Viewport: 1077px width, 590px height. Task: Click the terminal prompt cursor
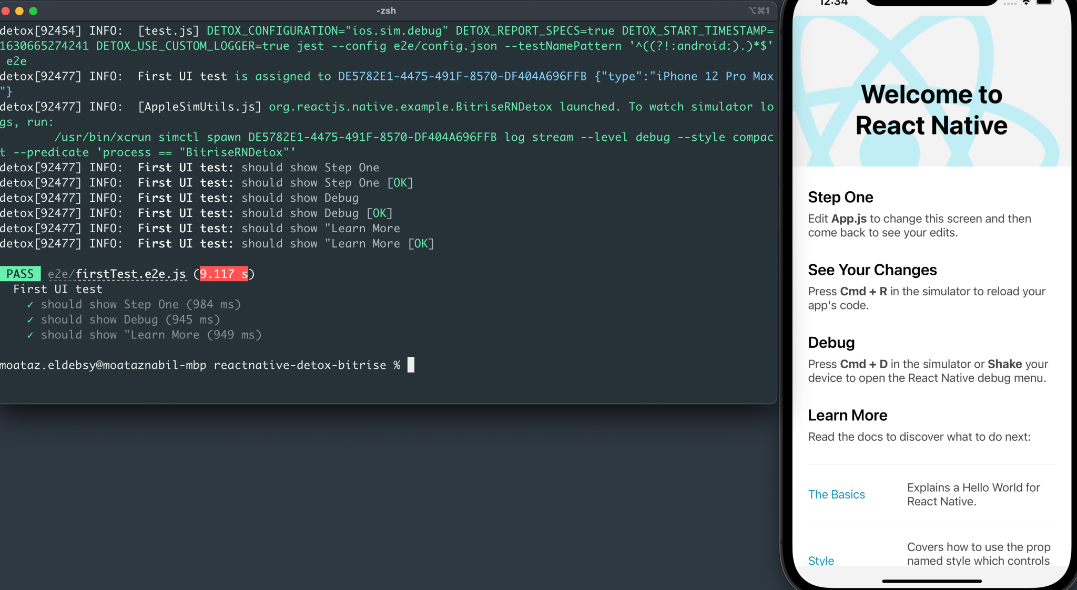click(411, 365)
